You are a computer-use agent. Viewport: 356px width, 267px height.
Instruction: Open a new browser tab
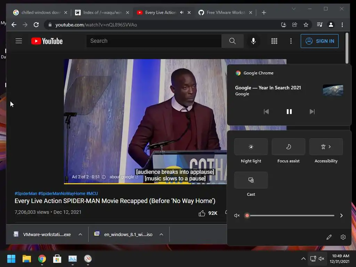[x=264, y=13]
